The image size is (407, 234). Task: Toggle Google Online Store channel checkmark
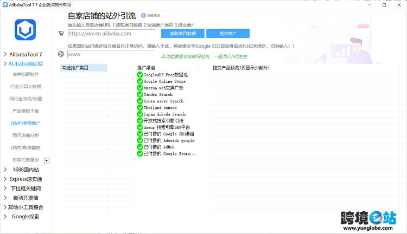(140, 81)
